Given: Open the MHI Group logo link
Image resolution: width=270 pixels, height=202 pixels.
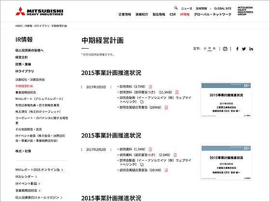Looking at the screenshot, I should pos(245,11).
